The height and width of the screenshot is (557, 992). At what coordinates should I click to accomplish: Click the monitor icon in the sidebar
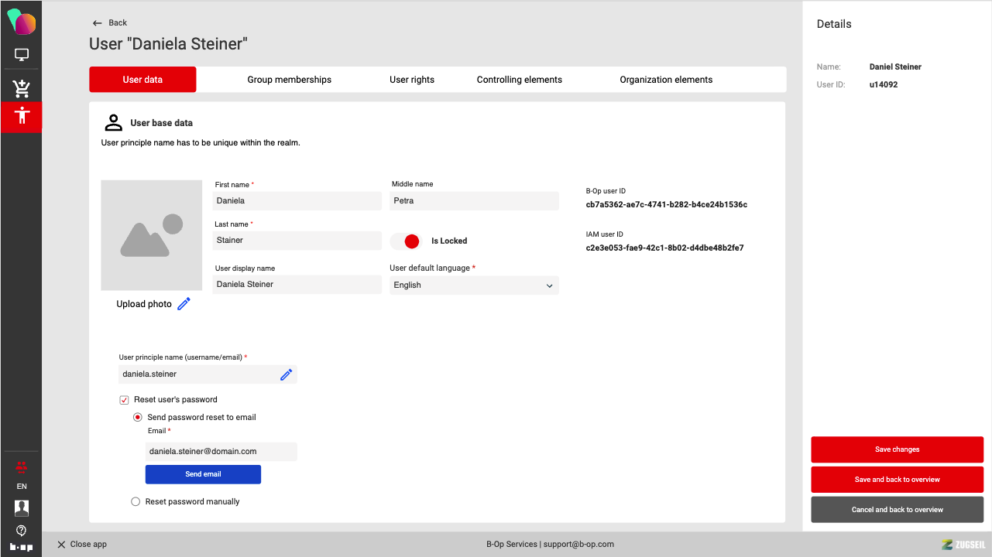pyautogui.click(x=22, y=55)
